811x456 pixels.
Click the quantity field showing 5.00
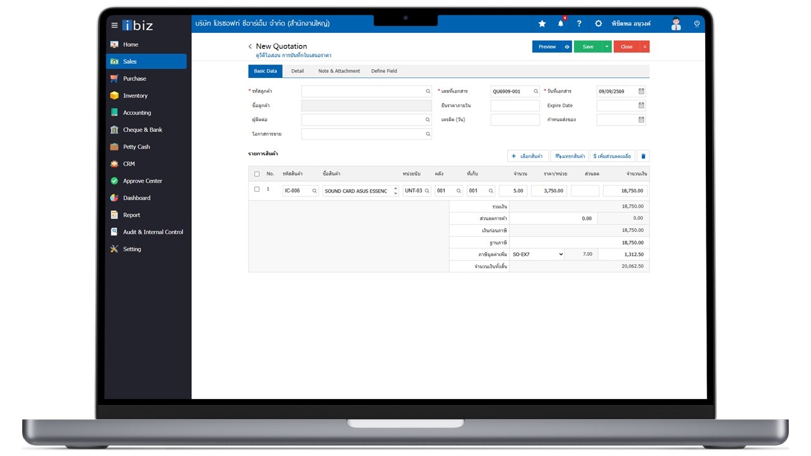(x=513, y=190)
